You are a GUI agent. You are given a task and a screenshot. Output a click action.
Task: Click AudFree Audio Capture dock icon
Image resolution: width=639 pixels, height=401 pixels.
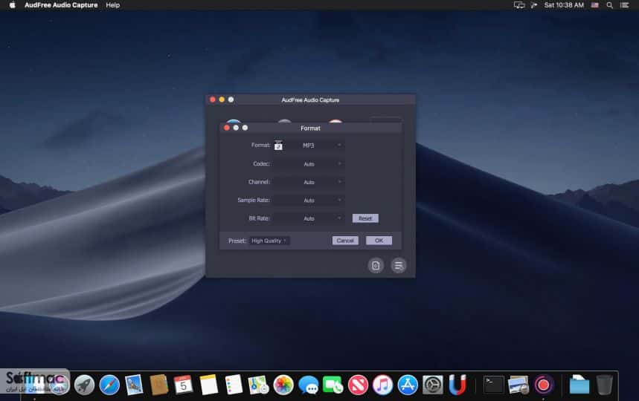(x=543, y=385)
